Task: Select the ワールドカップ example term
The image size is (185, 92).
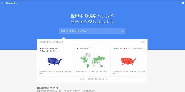Action: [x=84, y=49]
